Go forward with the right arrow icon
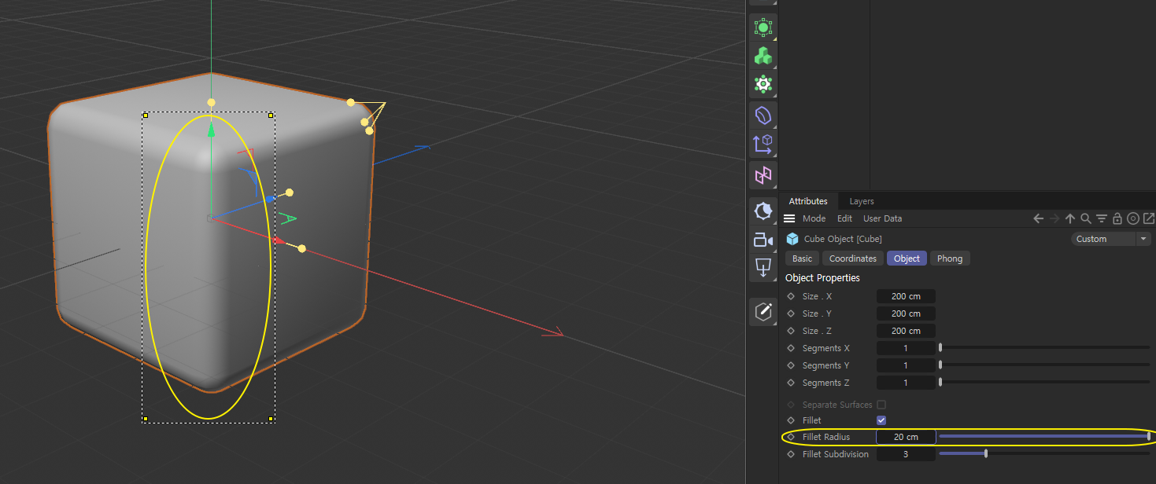 [1054, 218]
